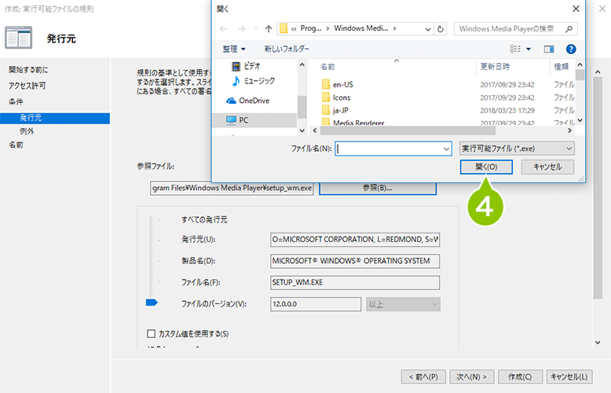611x393 pixels.
Task: Click the 製品名(D) text field
Action: pyautogui.click(x=355, y=261)
